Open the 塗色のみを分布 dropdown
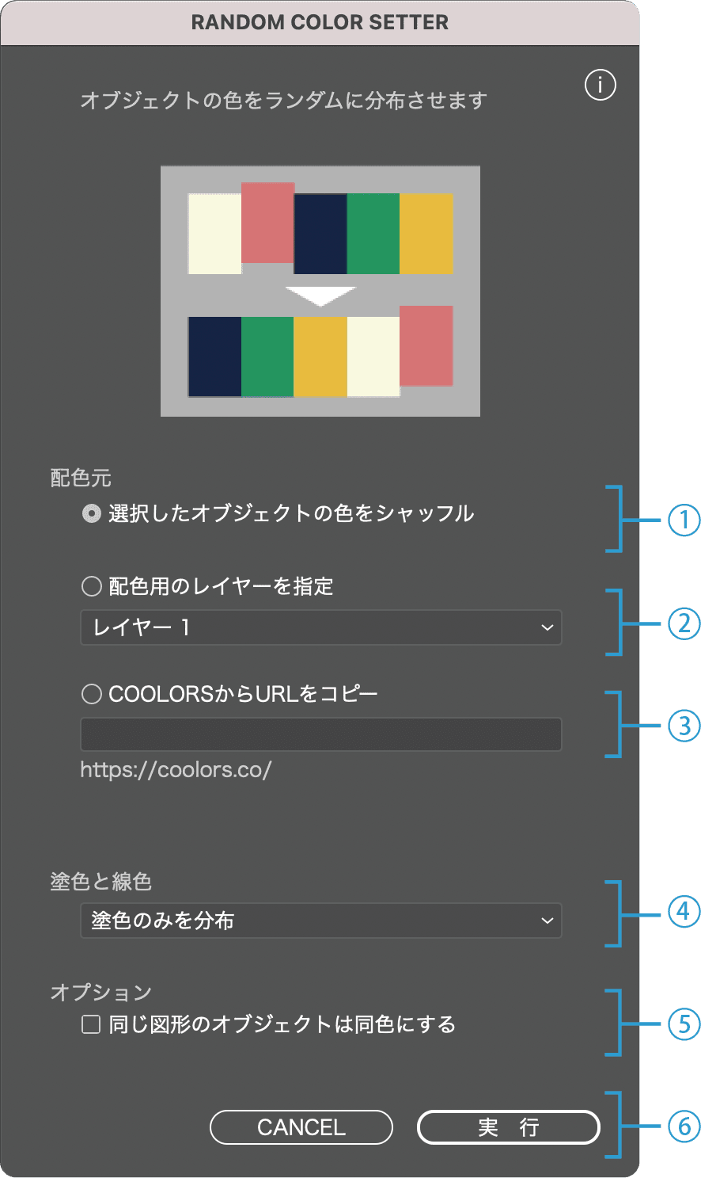This screenshot has width=701, height=1178. point(320,921)
